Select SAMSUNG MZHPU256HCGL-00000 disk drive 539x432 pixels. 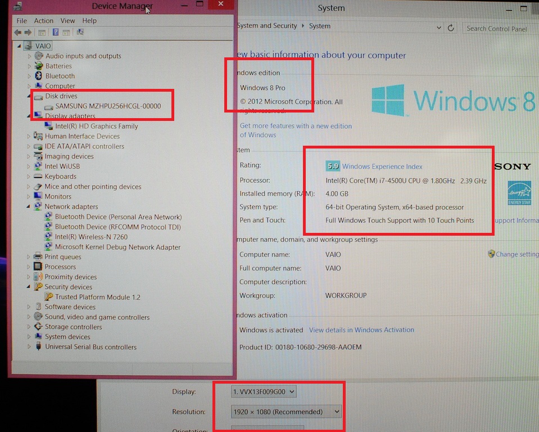tap(108, 106)
